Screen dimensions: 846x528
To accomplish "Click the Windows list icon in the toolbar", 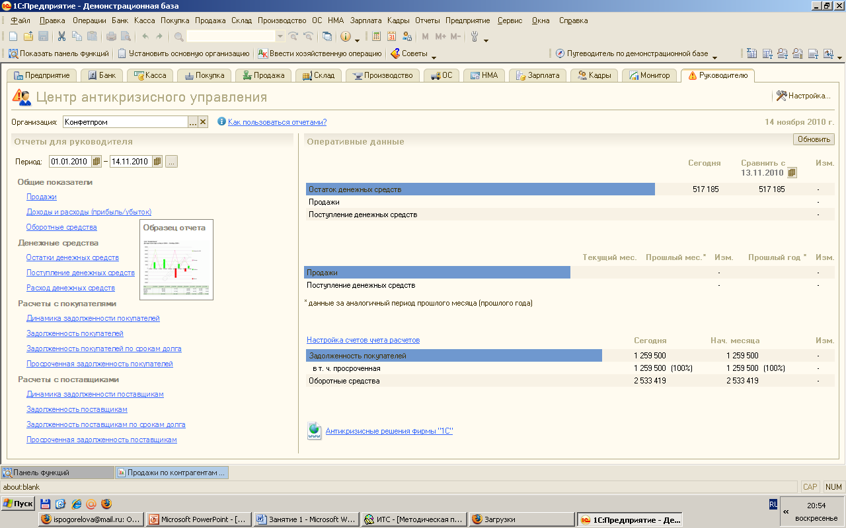I will [x=327, y=36].
